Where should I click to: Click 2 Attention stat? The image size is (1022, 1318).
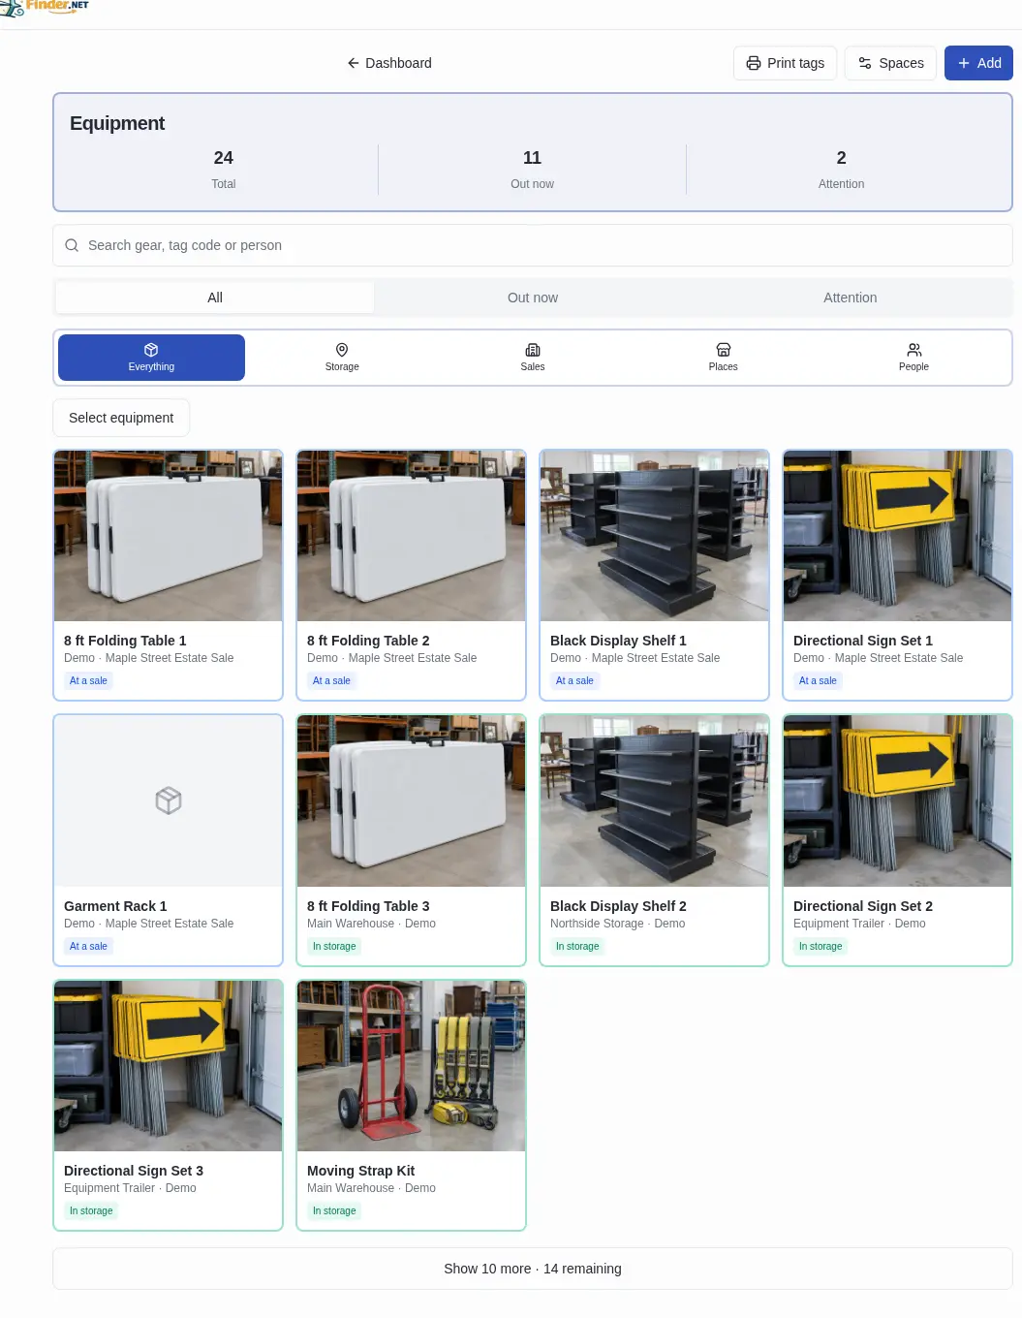coord(842,170)
